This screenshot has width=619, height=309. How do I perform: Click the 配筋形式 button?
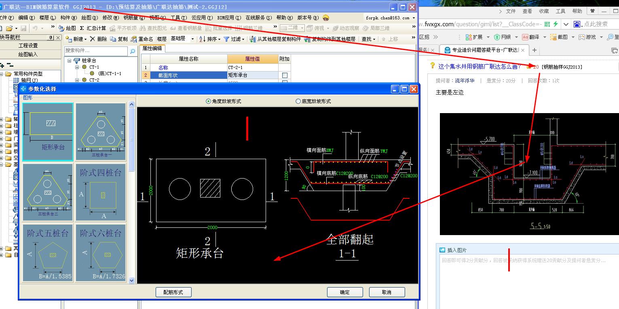[x=173, y=292]
